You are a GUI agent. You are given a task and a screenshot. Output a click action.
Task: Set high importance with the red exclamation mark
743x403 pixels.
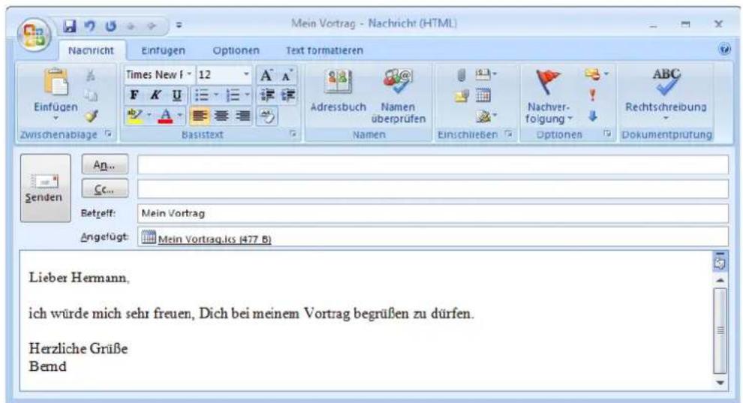click(x=592, y=95)
